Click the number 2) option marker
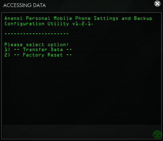This screenshot has width=163, height=141. [x=7, y=55]
